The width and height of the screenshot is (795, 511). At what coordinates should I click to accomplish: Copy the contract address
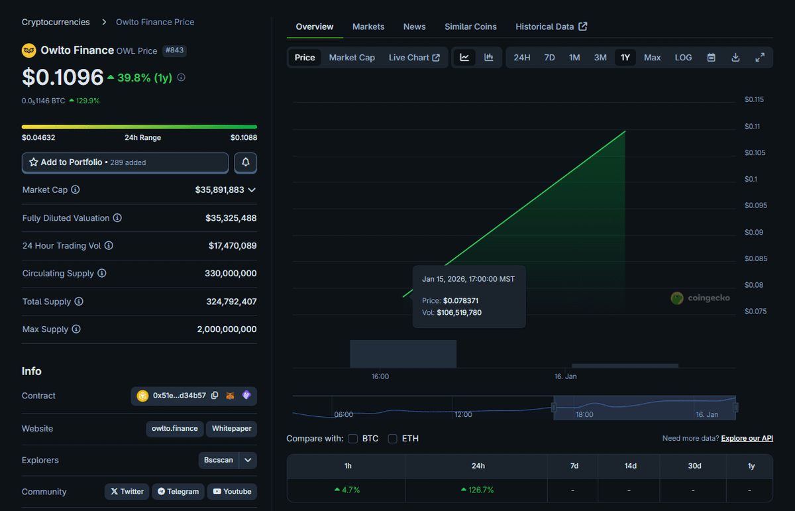(x=215, y=396)
